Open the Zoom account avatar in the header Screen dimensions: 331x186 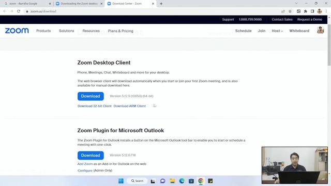[321, 30]
